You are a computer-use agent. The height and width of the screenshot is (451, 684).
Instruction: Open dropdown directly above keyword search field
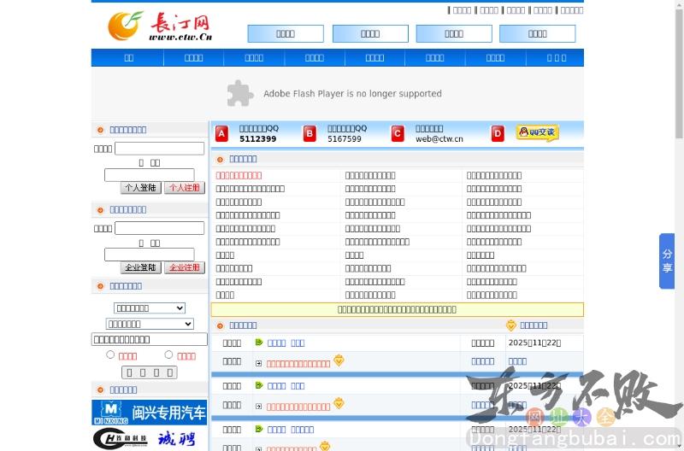(x=149, y=324)
